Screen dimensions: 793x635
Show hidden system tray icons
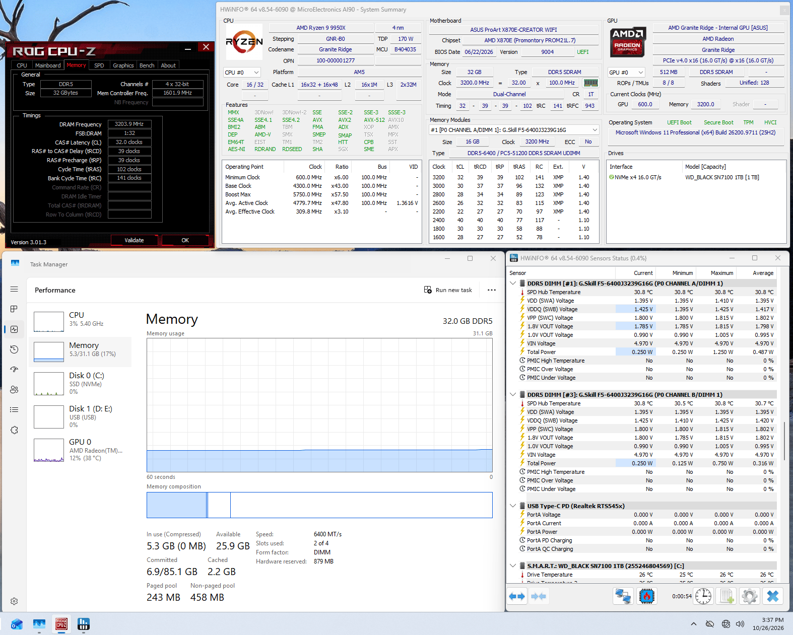click(694, 624)
